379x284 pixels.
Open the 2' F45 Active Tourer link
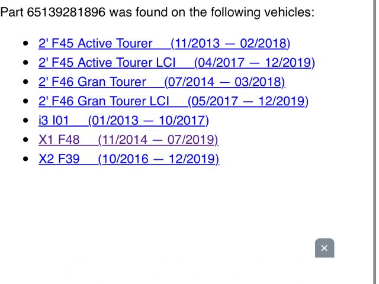pos(95,43)
